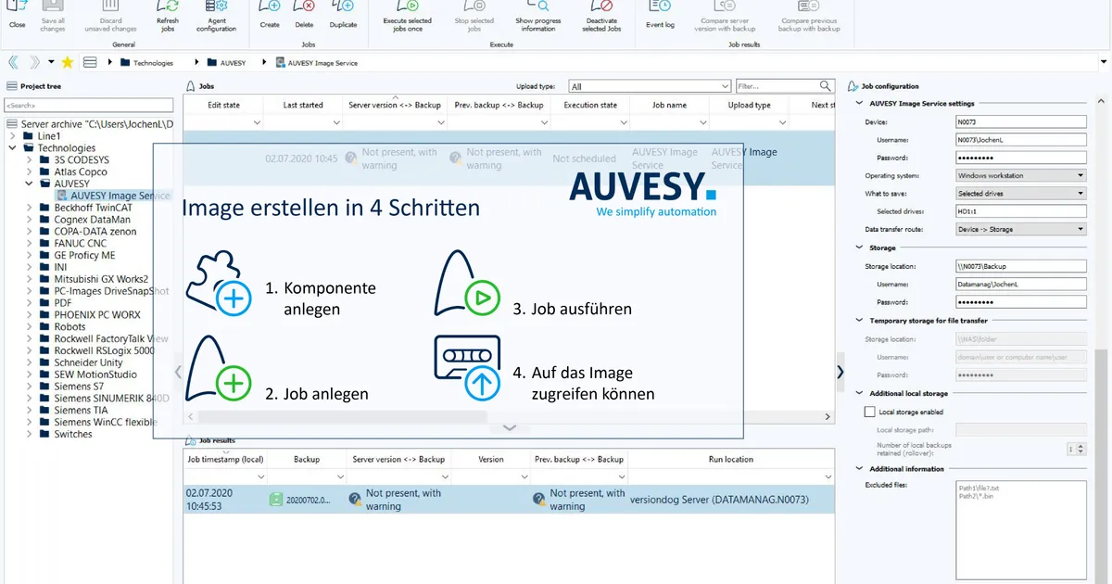
Task: Click the AUVESY Image Service breadcrumb
Action: click(316, 63)
